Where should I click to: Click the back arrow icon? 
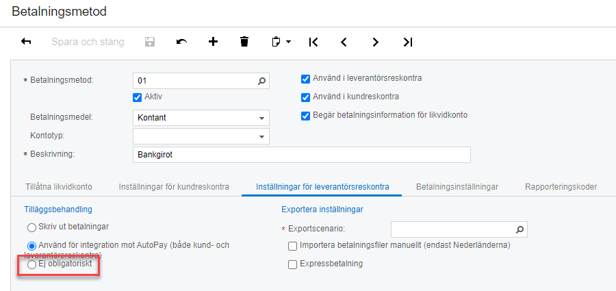27,42
